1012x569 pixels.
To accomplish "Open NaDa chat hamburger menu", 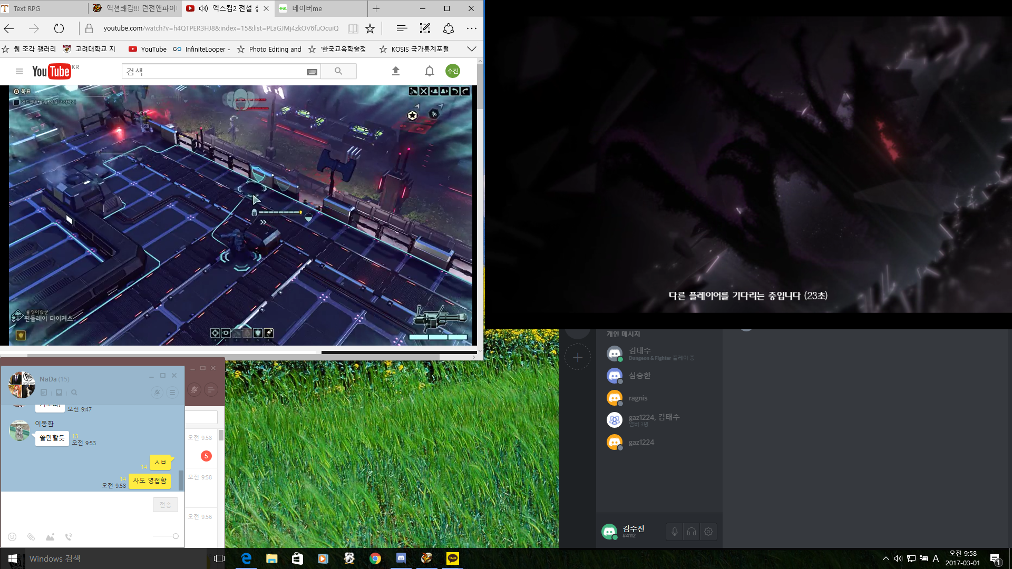I will click(172, 393).
